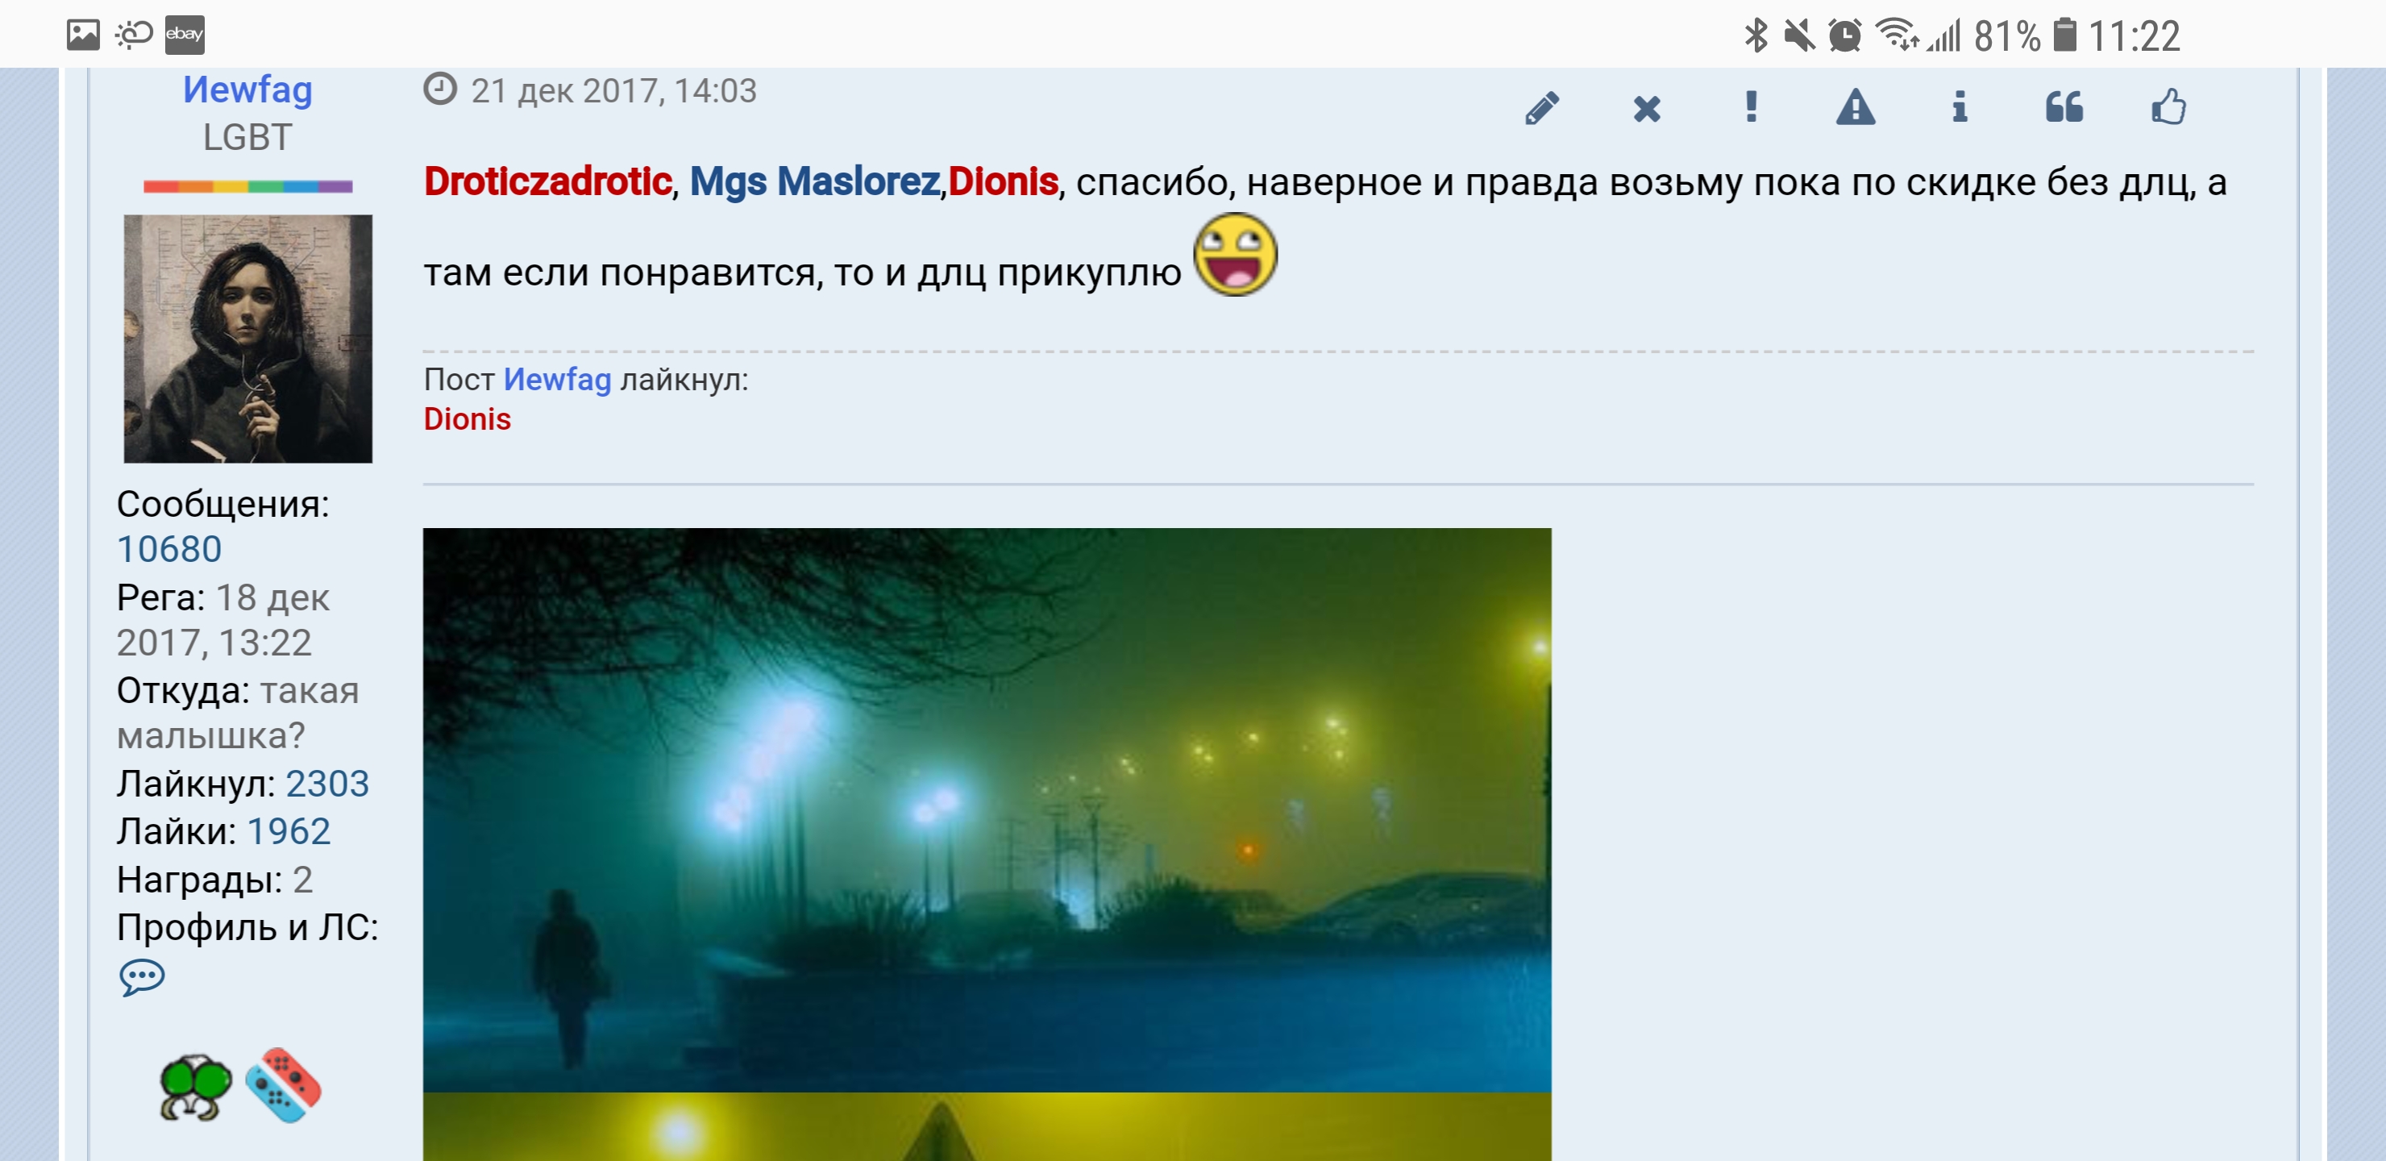
Task: Quote this post with the quotation marks icon
Action: tap(2064, 106)
